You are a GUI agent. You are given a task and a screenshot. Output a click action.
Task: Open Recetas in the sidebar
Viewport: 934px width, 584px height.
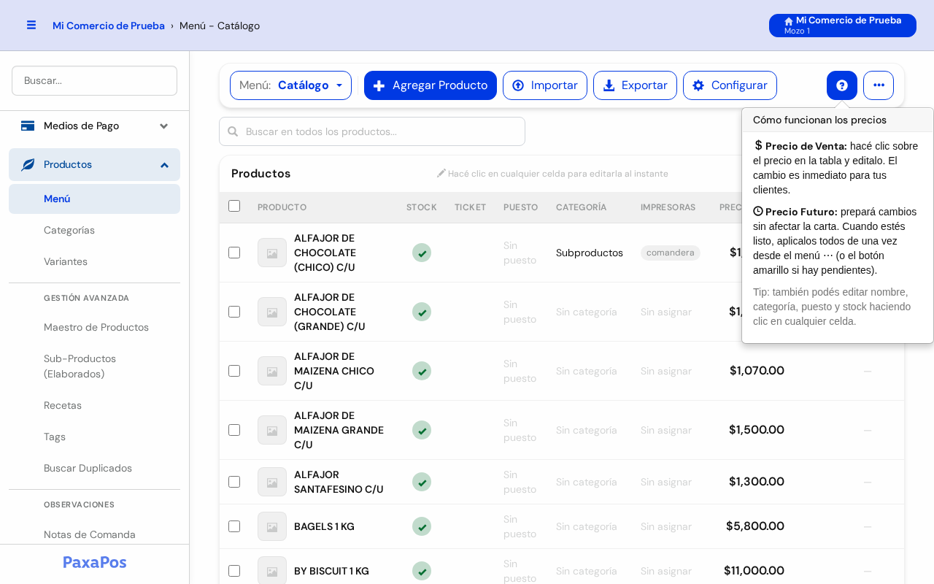(94, 405)
